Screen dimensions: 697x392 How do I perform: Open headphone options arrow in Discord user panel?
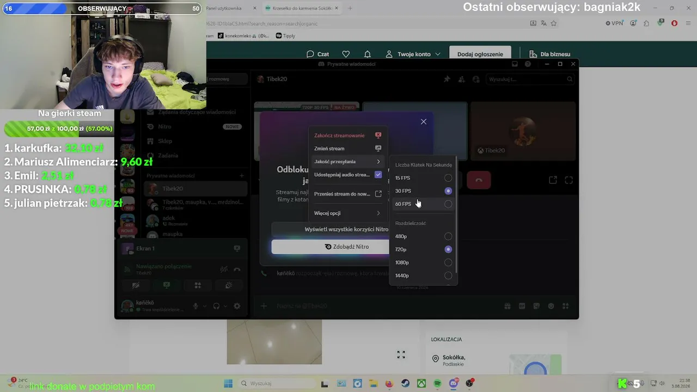(225, 306)
